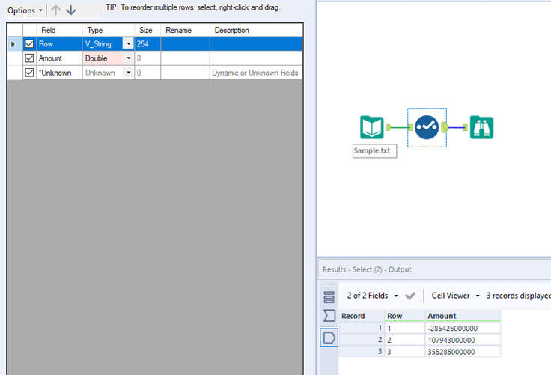551x375 pixels.
Task: Show input anchor sigma icon in Results
Action: [x=329, y=316]
